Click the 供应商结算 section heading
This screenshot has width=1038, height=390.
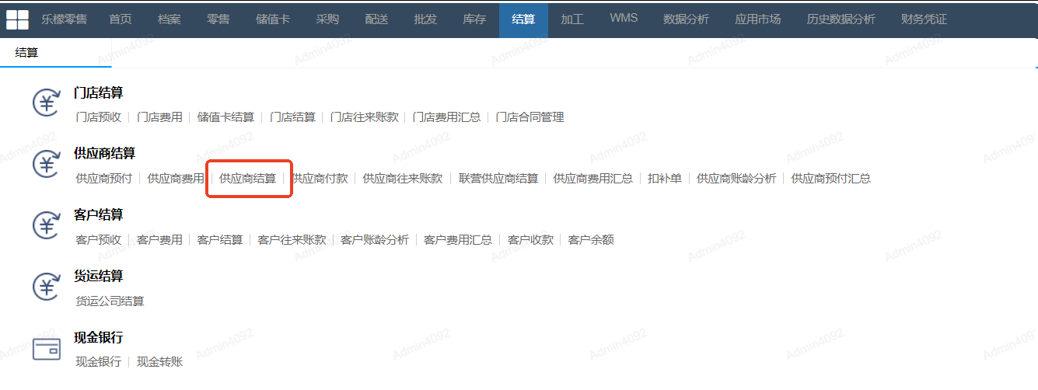pyautogui.click(x=105, y=154)
